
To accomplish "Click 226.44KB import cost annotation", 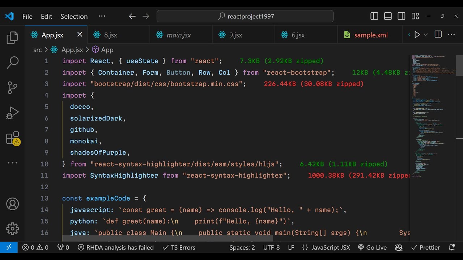I will (x=314, y=84).
